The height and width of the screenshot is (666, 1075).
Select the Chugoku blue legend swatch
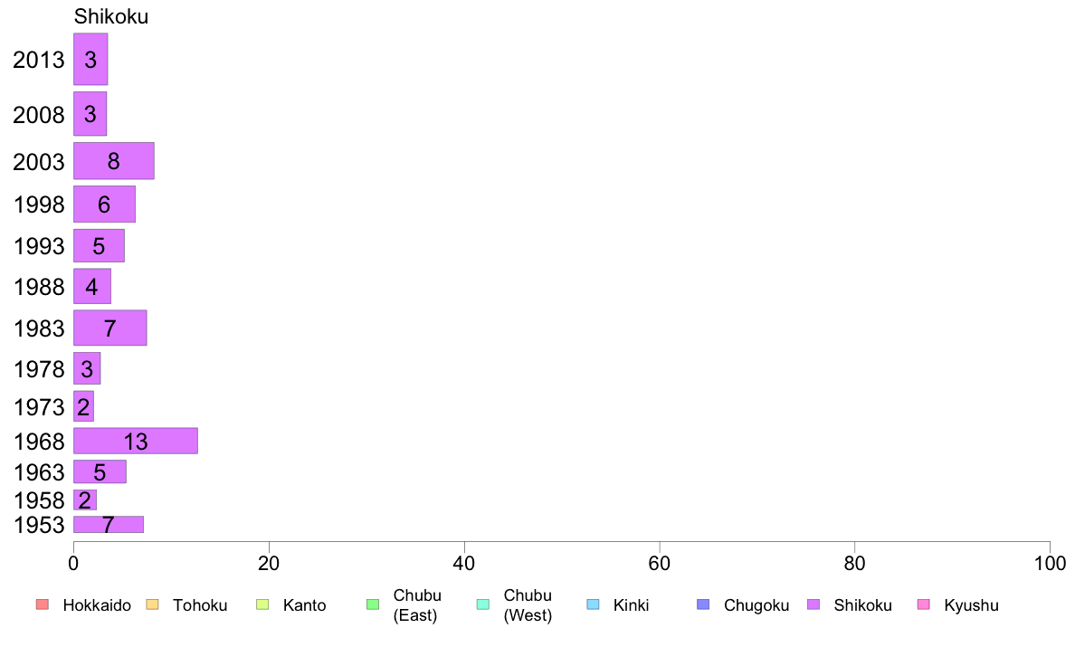coord(703,604)
